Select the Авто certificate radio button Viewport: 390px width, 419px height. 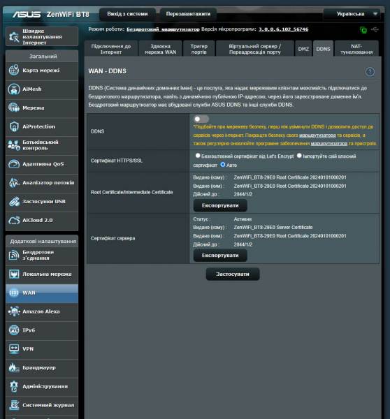(222, 165)
